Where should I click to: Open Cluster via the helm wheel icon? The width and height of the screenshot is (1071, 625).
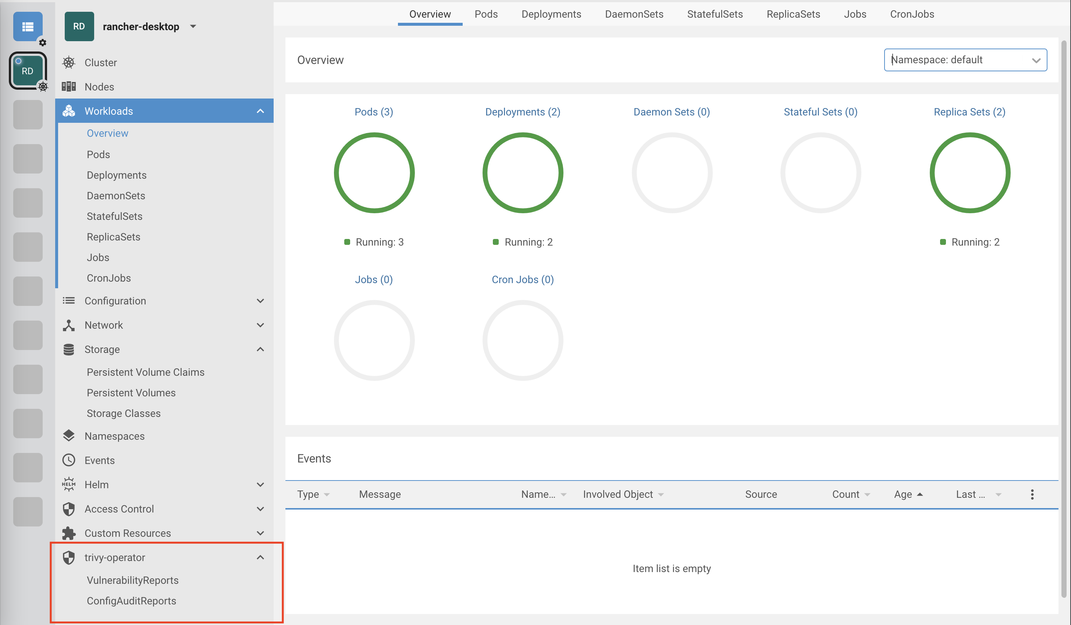click(x=68, y=63)
